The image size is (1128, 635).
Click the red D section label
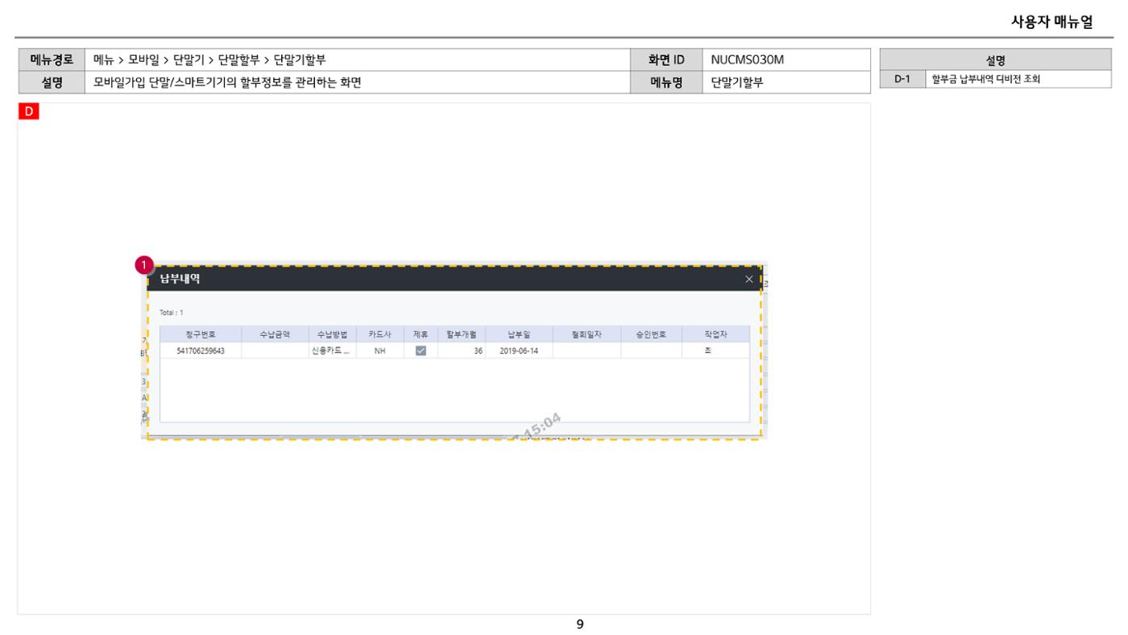click(29, 112)
